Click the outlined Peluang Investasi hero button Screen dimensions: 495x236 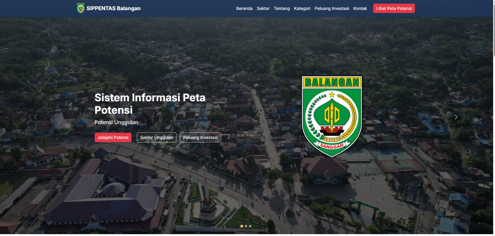[x=200, y=137]
